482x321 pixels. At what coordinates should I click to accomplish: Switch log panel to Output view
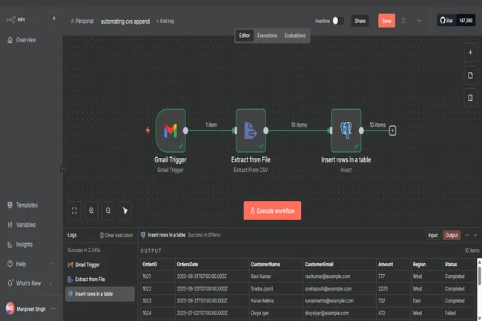pos(452,235)
